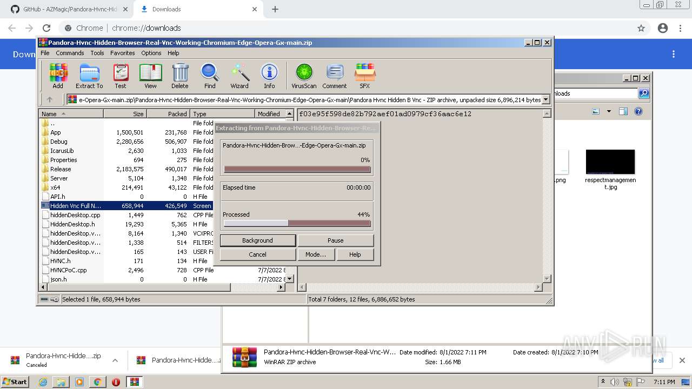
Task: Click the Delete trash icon
Action: [180, 76]
